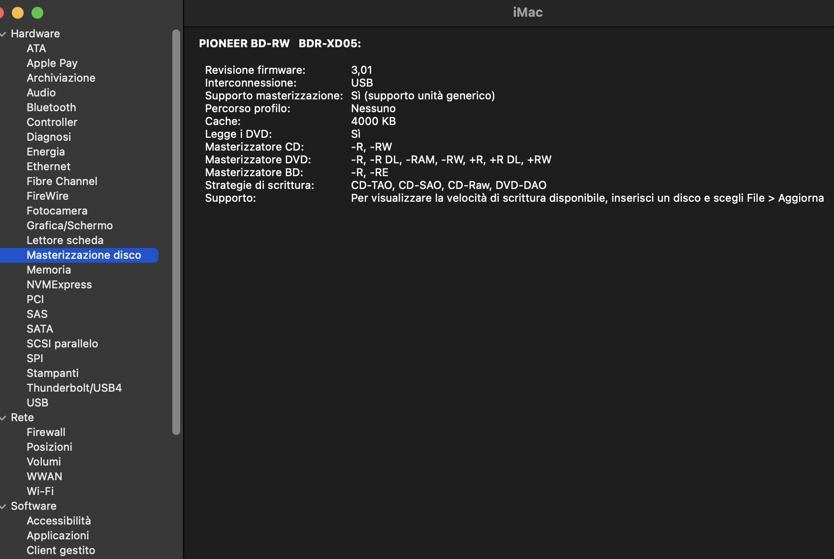Open the Apple Pay entry
Viewport: 834px width, 559px height.
coord(52,63)
